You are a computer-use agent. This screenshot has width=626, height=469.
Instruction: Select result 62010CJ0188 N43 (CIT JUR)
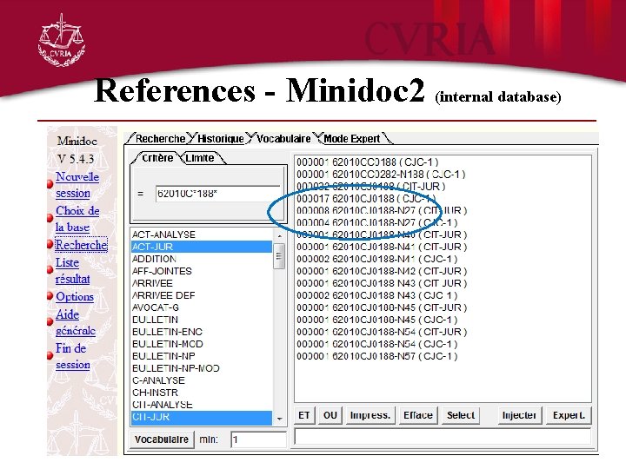click(x=382, y=283)
